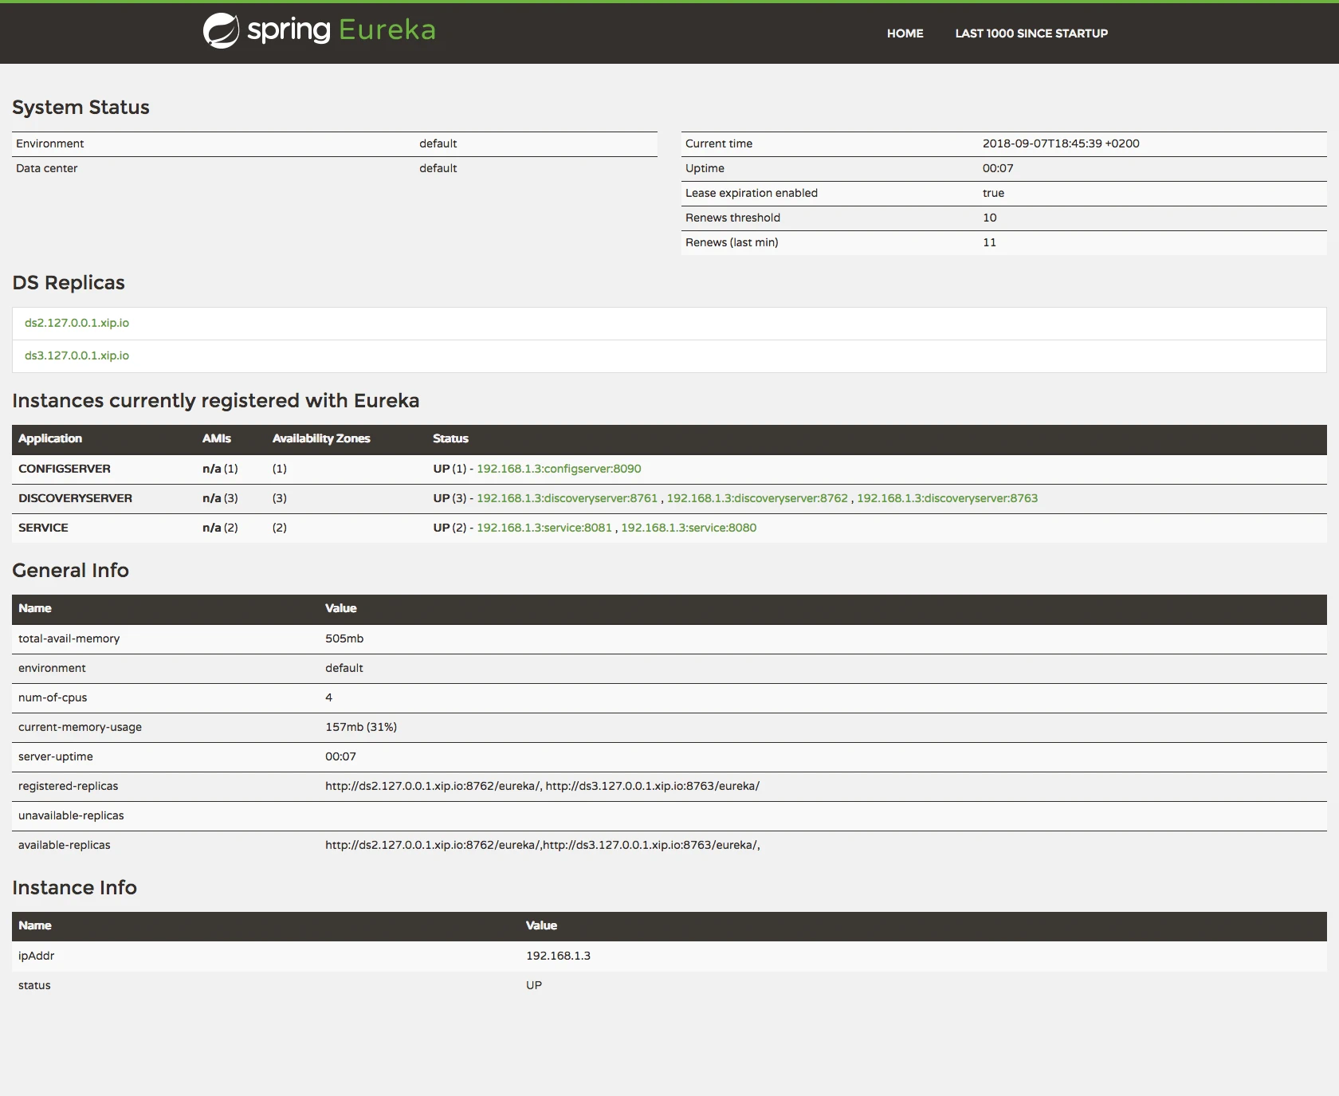1339x1096 pixels.
Task: Click the Status column header
Action: pos(450,438)
